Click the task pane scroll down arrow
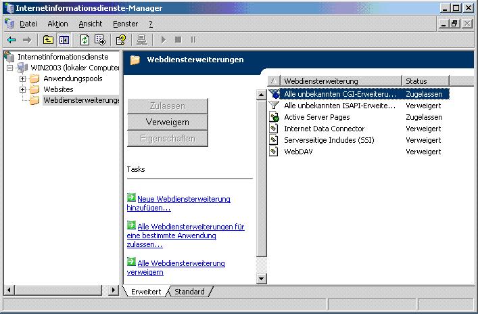This screenshot has height=314, width=478. [261, 278]
